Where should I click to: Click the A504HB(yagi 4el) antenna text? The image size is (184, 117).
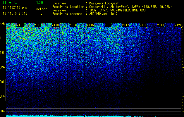click(103, 14)
